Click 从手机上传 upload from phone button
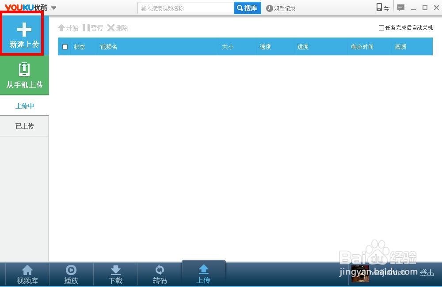The image size is (442, 287). coord(24,75)
